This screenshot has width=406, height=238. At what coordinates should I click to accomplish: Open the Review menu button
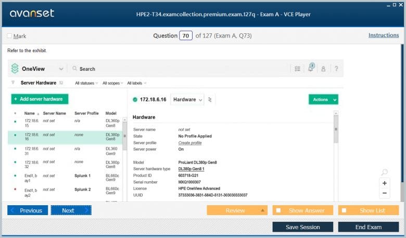point(237,210)
